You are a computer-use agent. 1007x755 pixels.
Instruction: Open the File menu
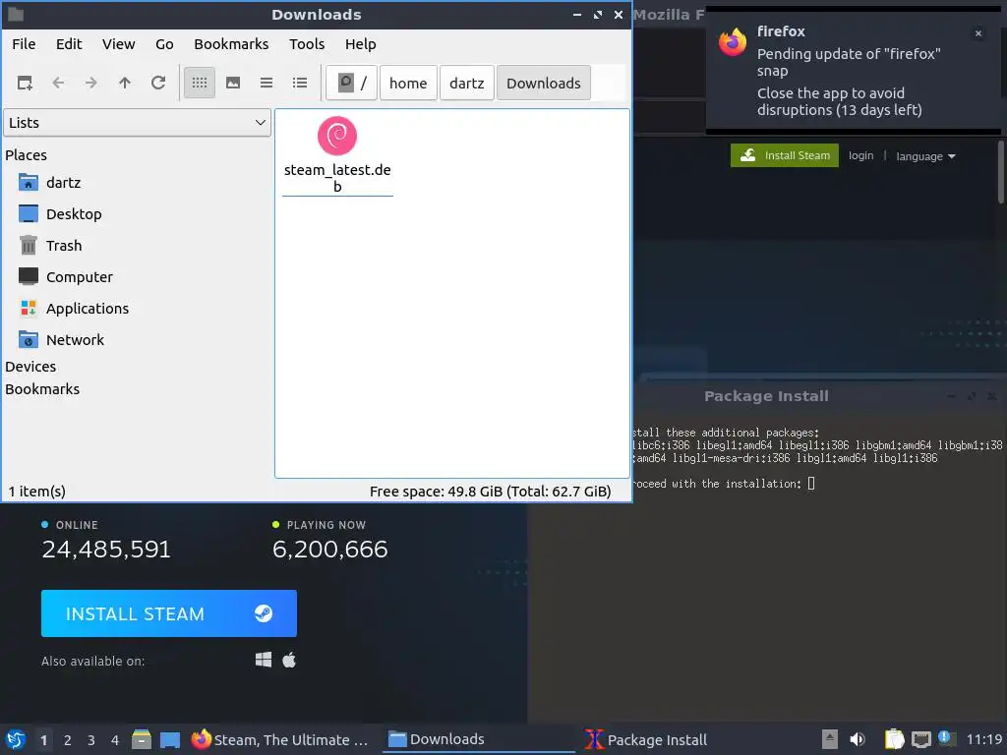click(x=24, y=44)
